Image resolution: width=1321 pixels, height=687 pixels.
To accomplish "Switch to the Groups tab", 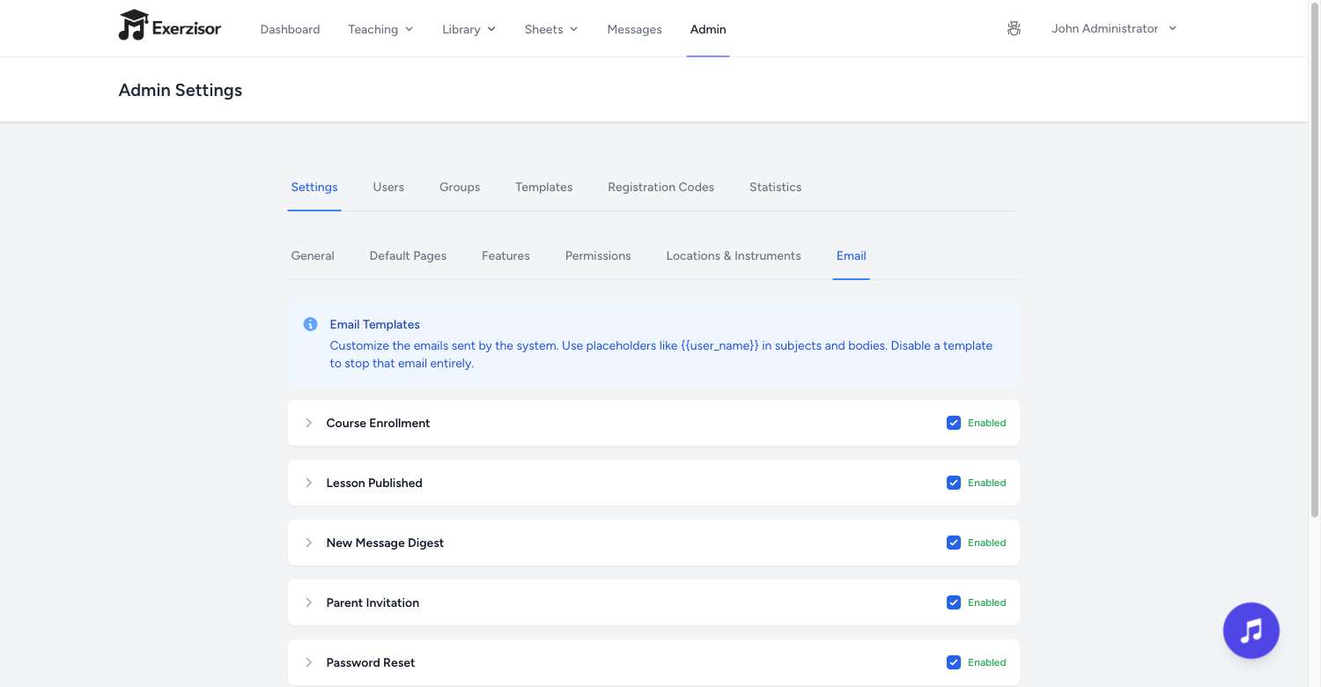I will 460,187.
